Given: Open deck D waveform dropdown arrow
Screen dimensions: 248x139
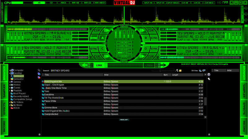Looking at the screenshot, I should tap(157, 58).
